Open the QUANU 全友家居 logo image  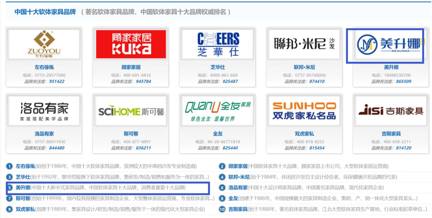pyautogui.click(x=218, y=111)
